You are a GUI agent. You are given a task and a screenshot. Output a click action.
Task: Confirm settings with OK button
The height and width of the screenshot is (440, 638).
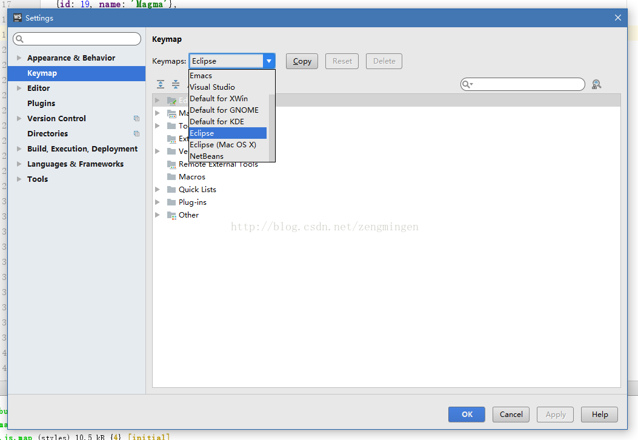coord(467,415)
